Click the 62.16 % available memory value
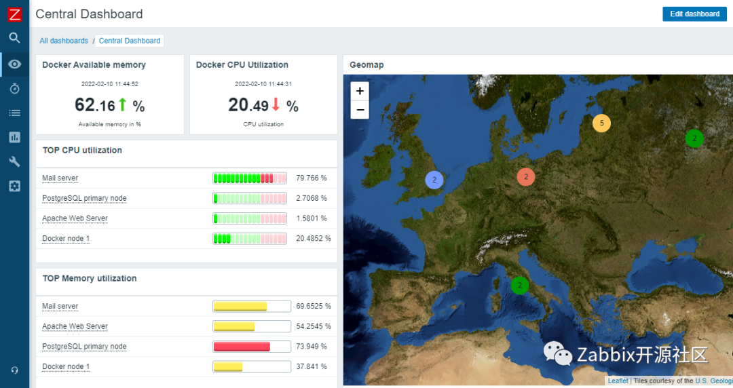This screenshot has width=733, height=388. (109, 105)
